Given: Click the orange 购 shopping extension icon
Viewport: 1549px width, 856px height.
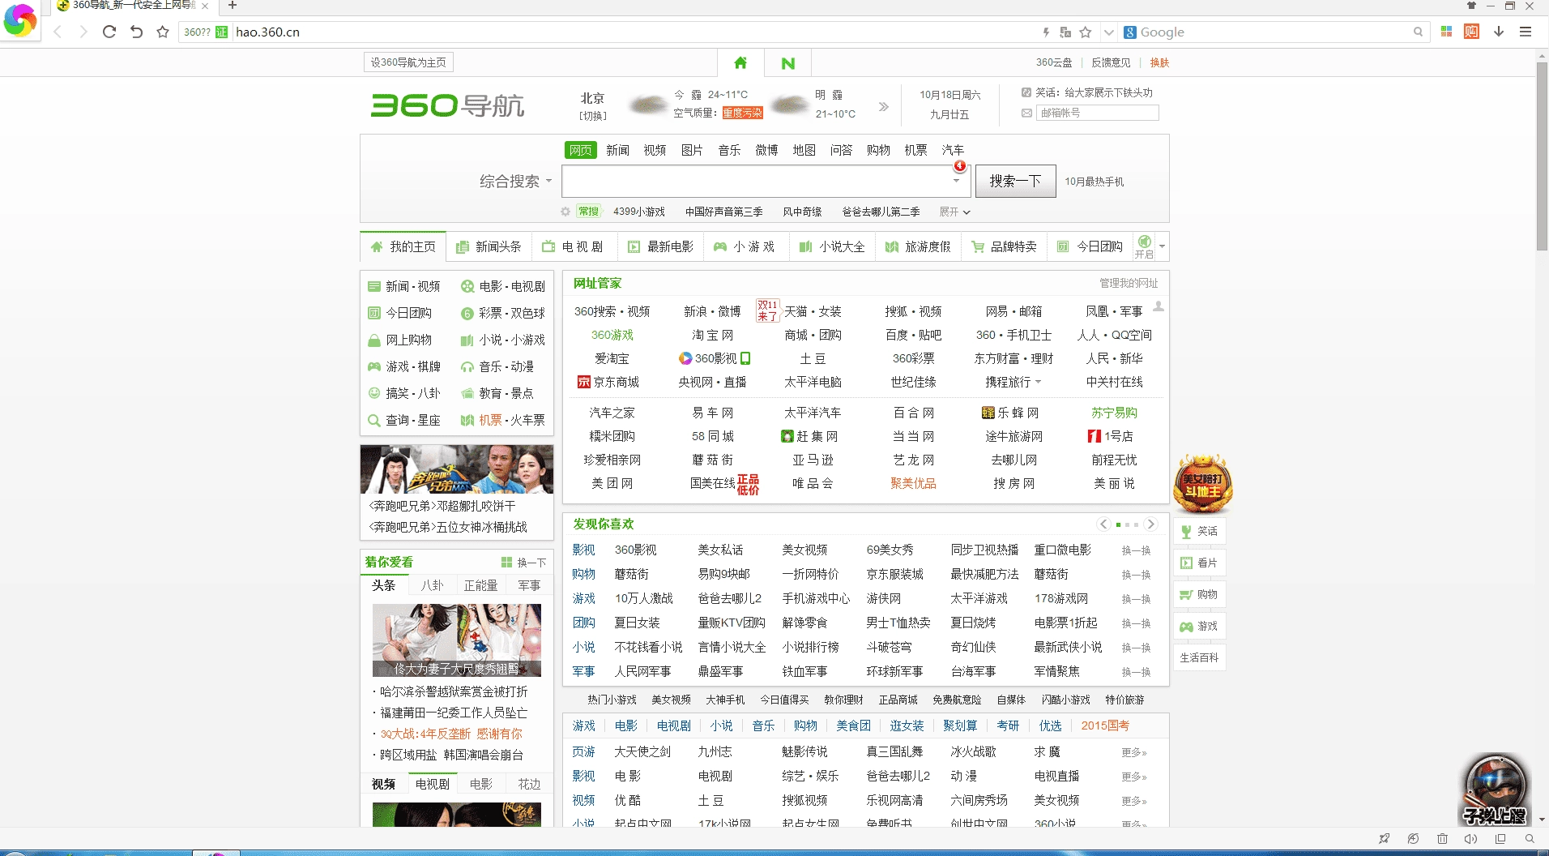Looking at the screenshot, I should 1472,32.
